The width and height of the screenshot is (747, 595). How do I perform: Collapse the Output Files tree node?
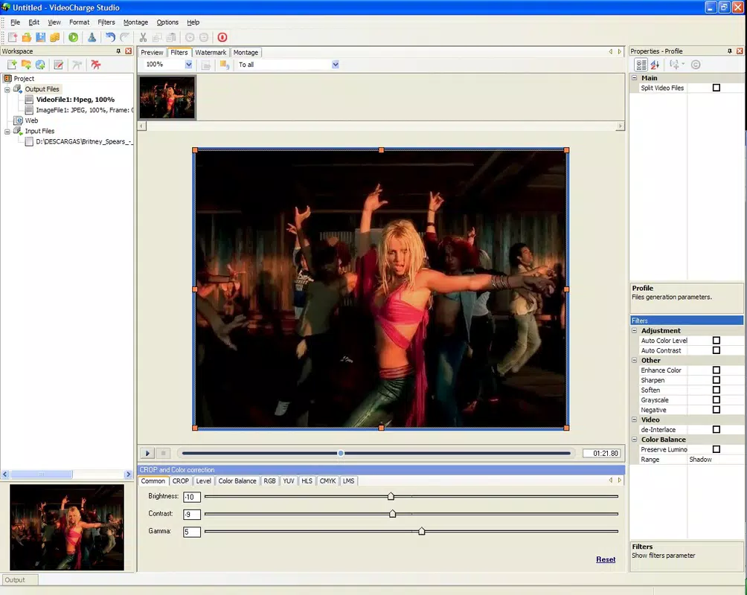7,89
